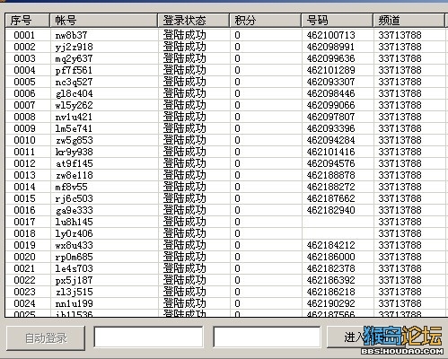Click number 462094576
This screenshot has width=448, height=359.
(330, 163)
